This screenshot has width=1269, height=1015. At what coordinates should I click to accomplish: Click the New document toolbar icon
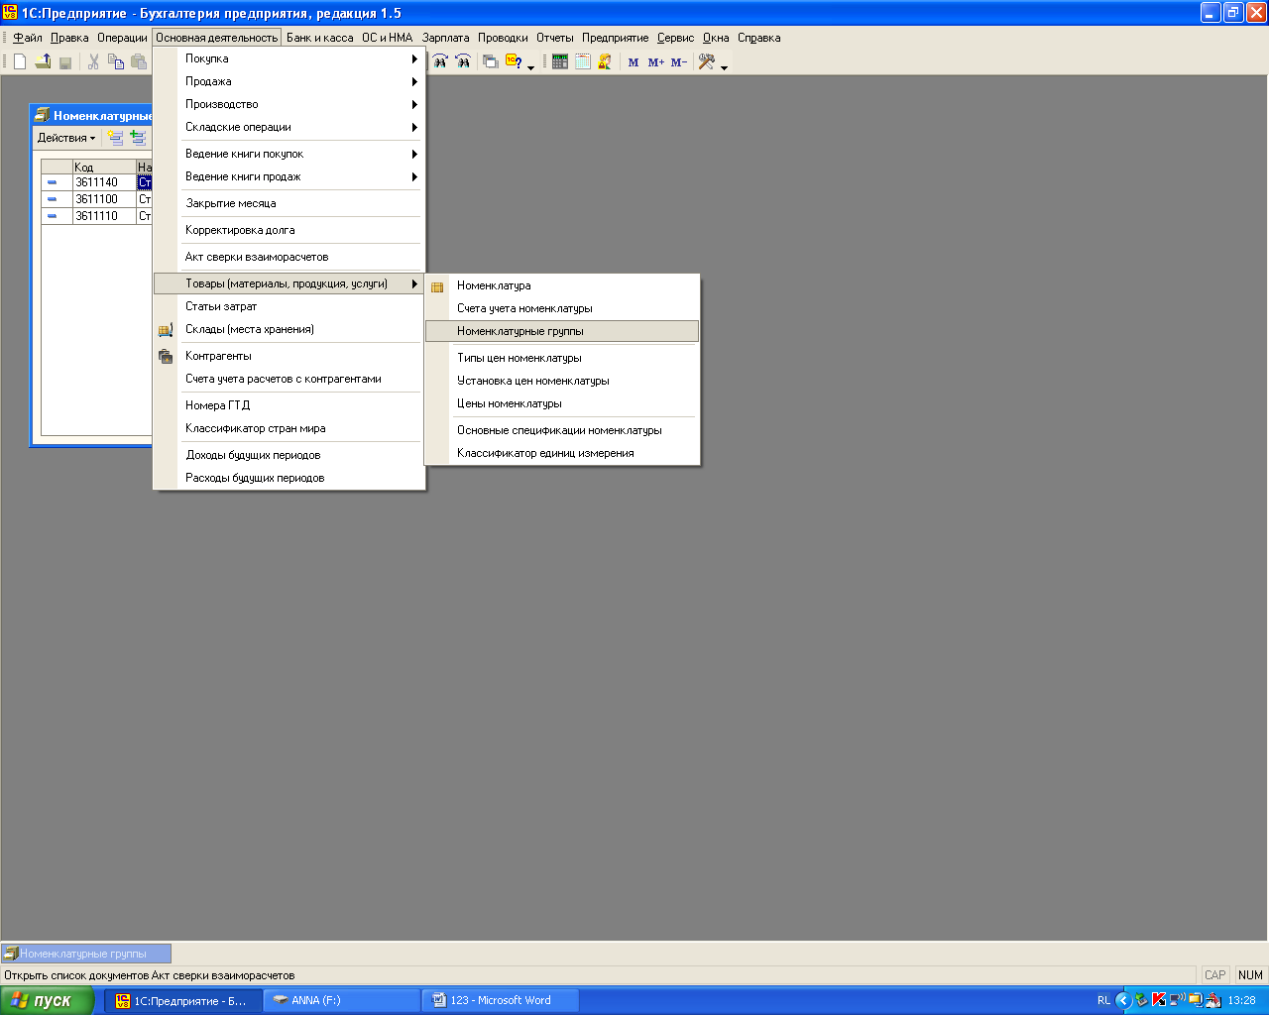point(20,61)
